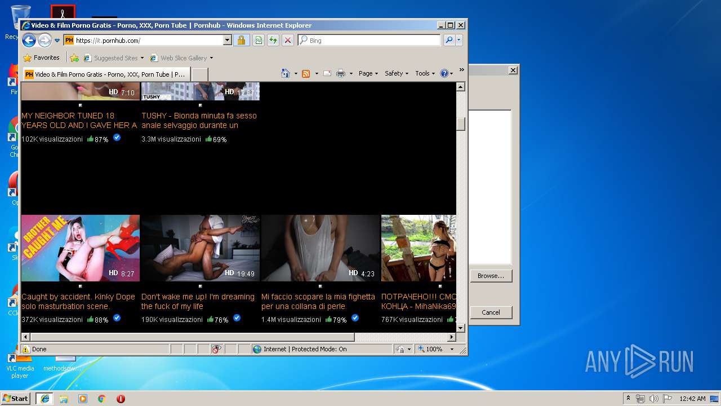The image size is (721, 406).
Task: Open a new blank tab
Action: (200, 74)
